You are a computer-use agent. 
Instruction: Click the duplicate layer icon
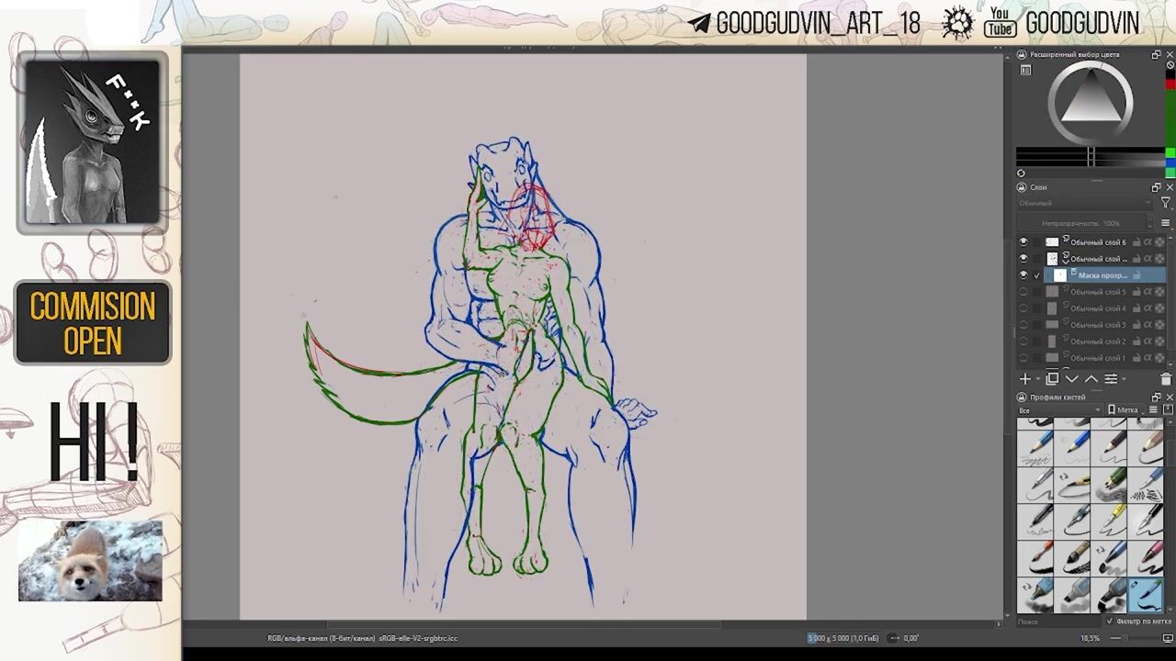(x=1052, y=379)
